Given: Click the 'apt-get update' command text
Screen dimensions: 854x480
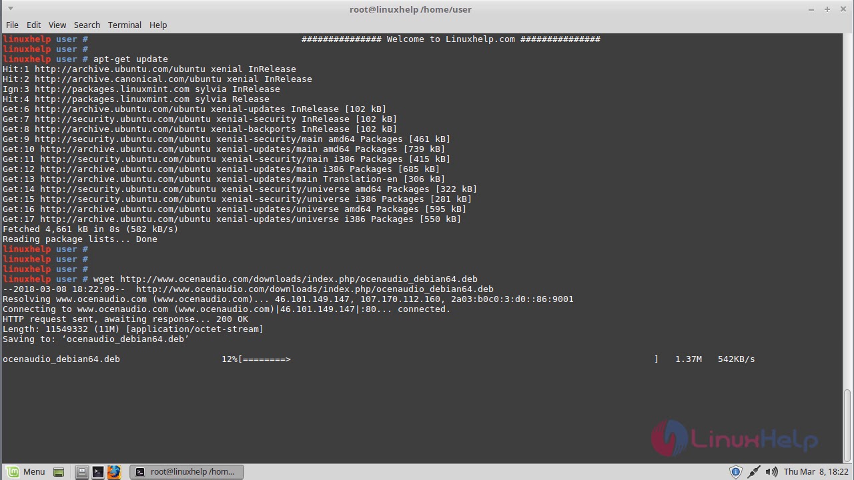Looking at the screenshot, I should pos(131,59).
